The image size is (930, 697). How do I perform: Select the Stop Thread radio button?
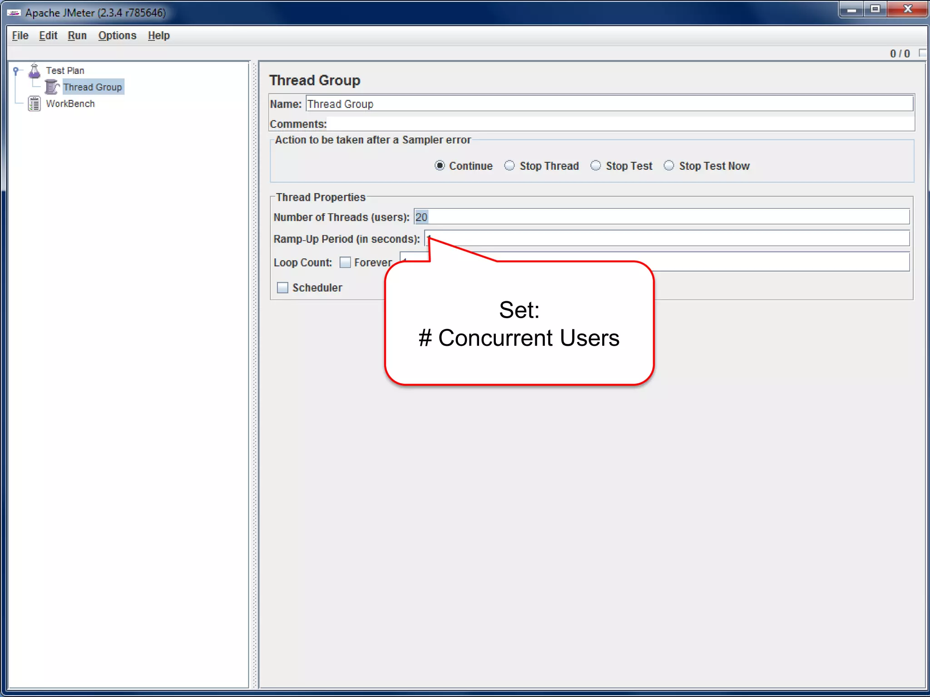point(510,166)
